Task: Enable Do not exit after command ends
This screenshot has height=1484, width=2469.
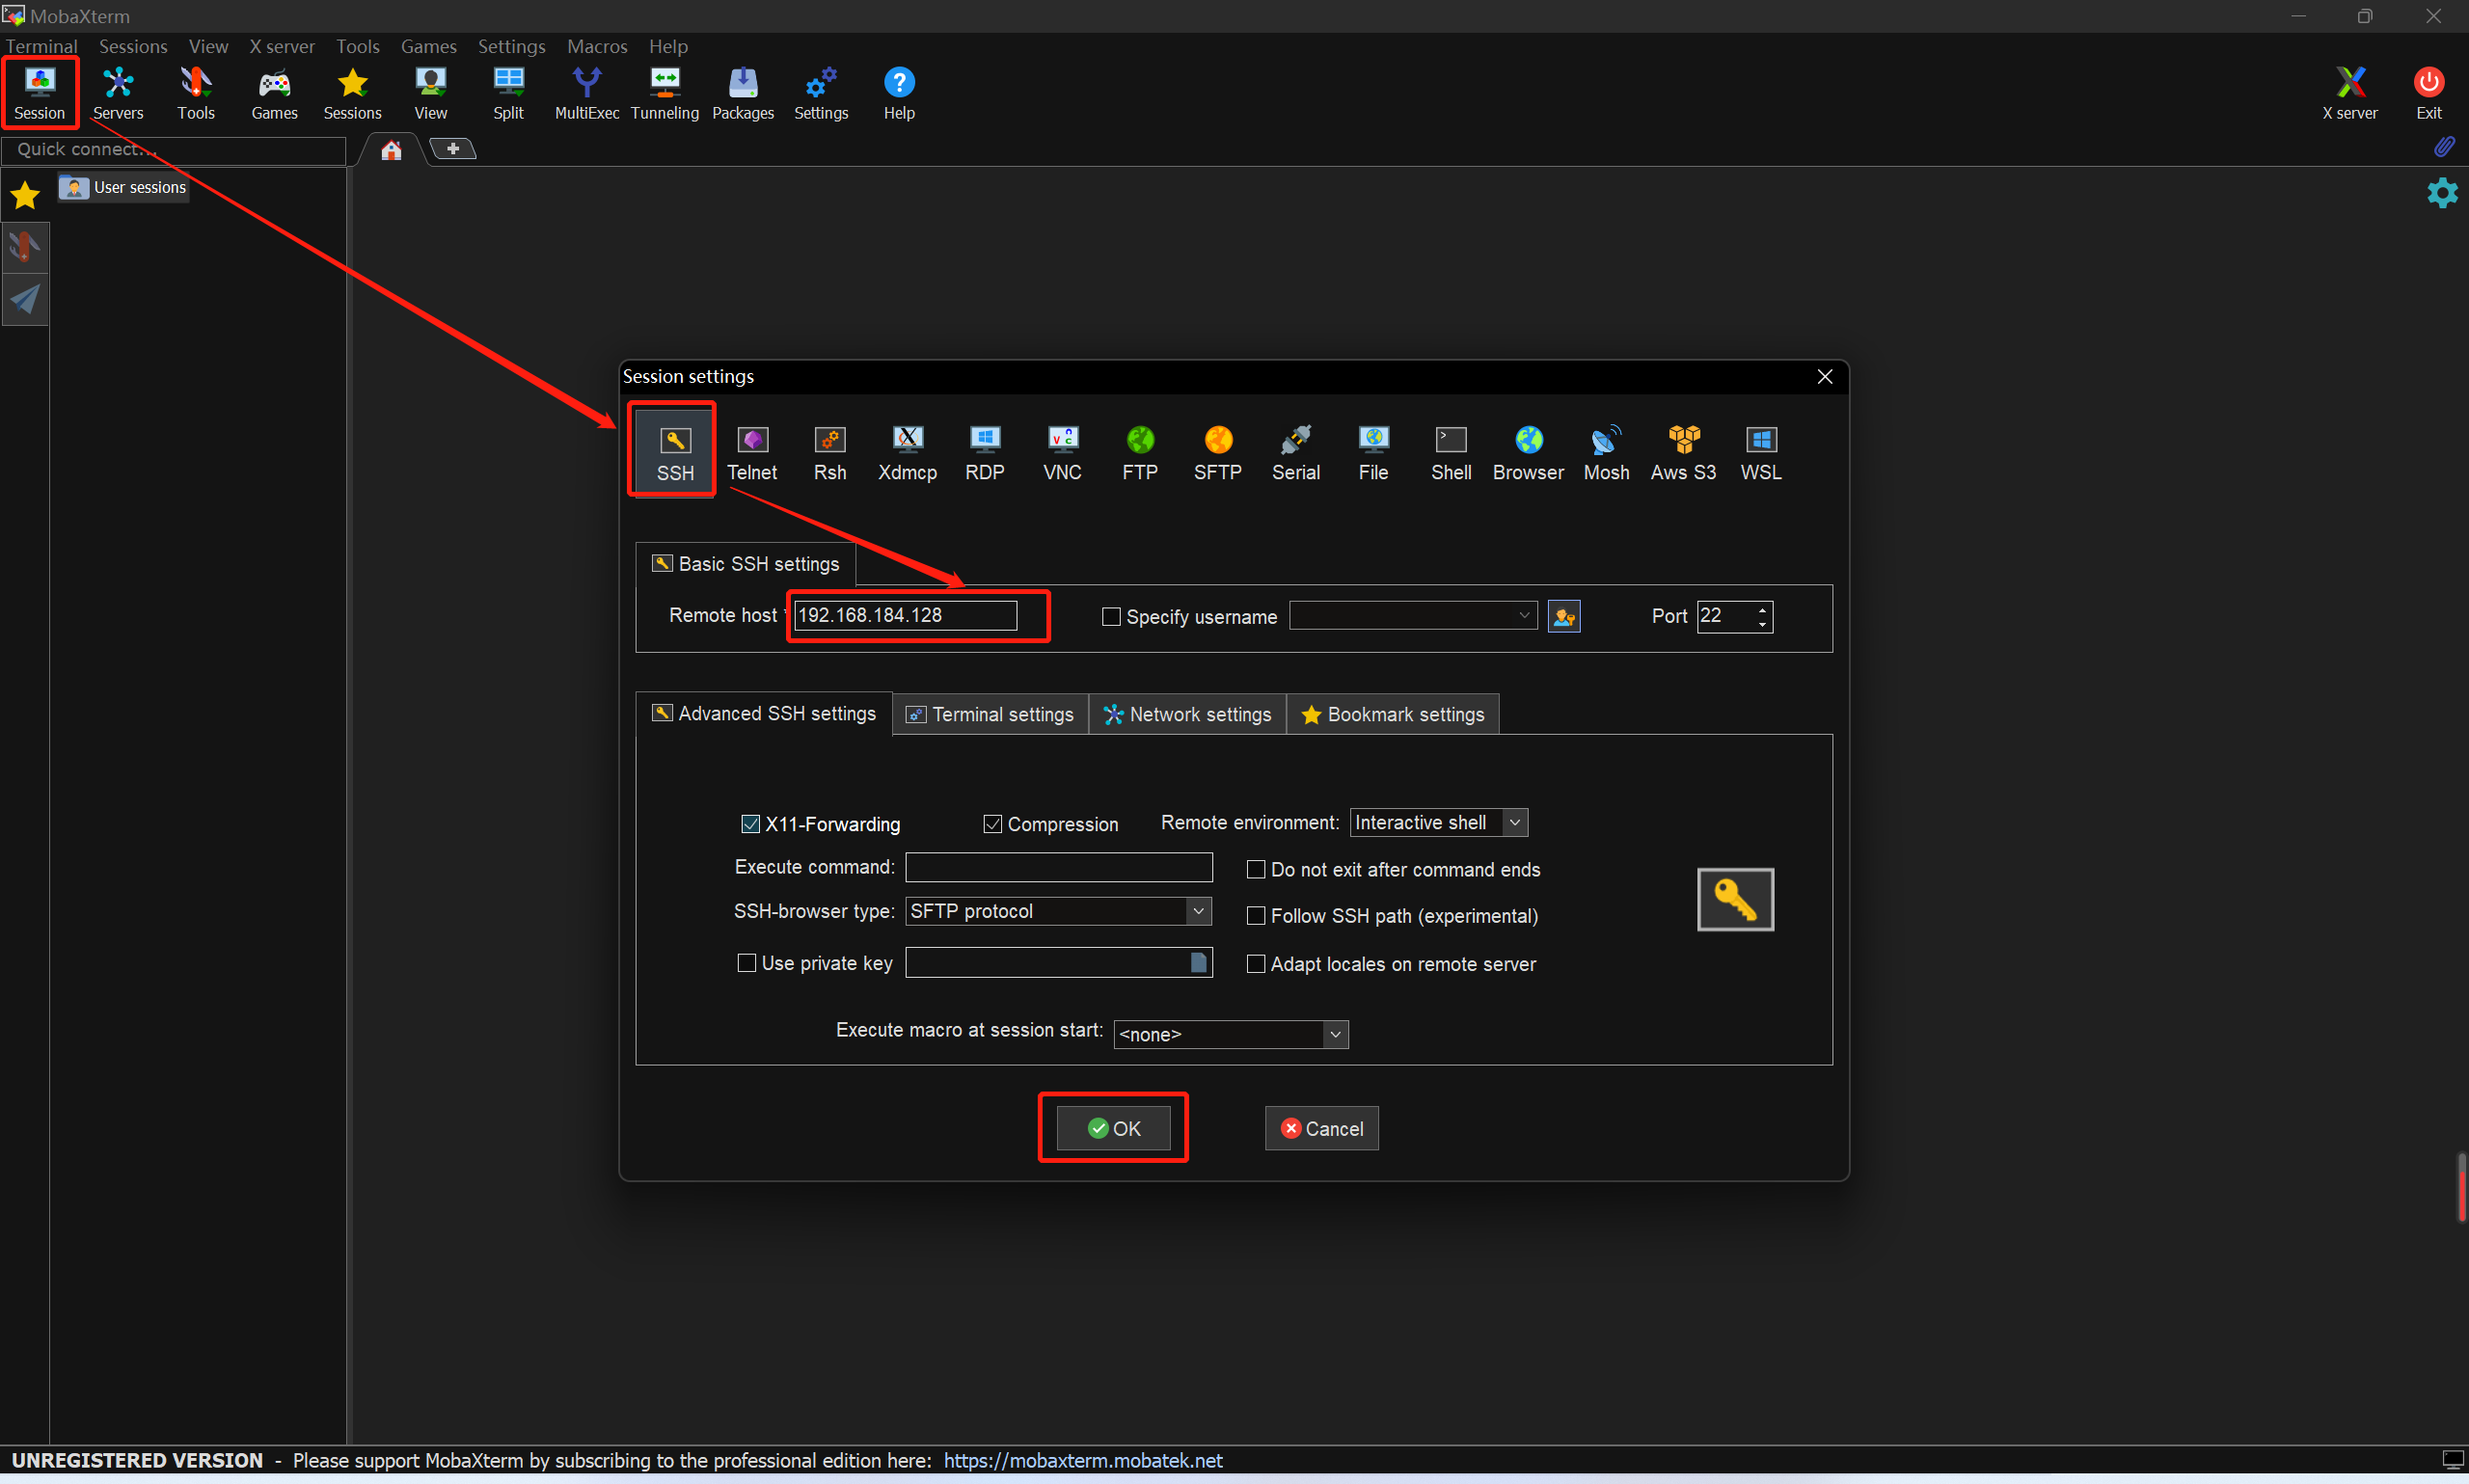Action: click(x=1256, y=870)
